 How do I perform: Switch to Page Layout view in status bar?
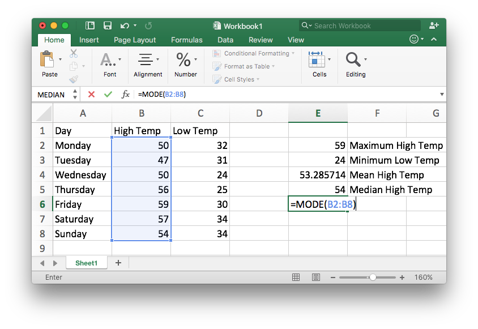[315, 277]
